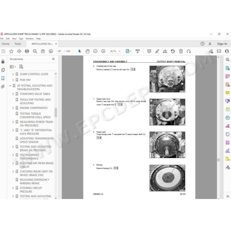231x231 pixels.
Task: Expand ENGINE COMPONENTS bookmark
Action: click(13, 108)
